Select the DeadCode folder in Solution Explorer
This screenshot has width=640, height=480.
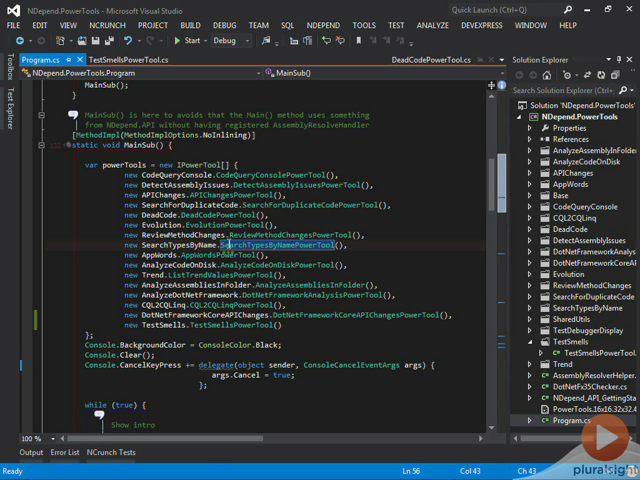pyautogui.click(x=570, y=229)
